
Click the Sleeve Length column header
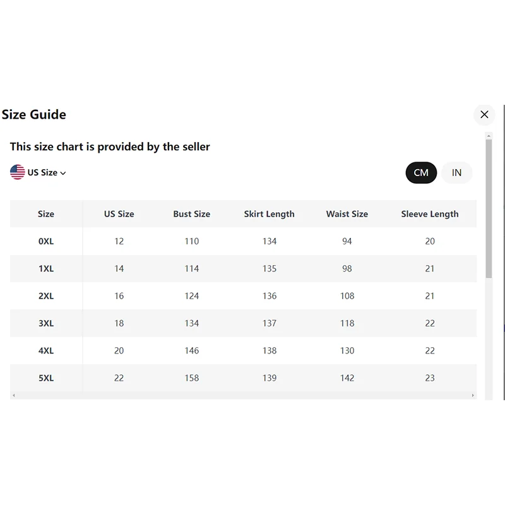tap(430, 214)
